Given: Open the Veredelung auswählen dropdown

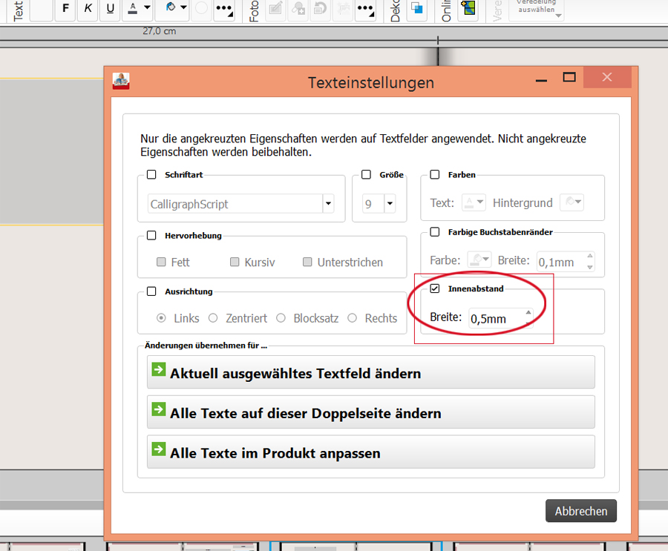Looking at the screenshot, I should tap(537, 9).
